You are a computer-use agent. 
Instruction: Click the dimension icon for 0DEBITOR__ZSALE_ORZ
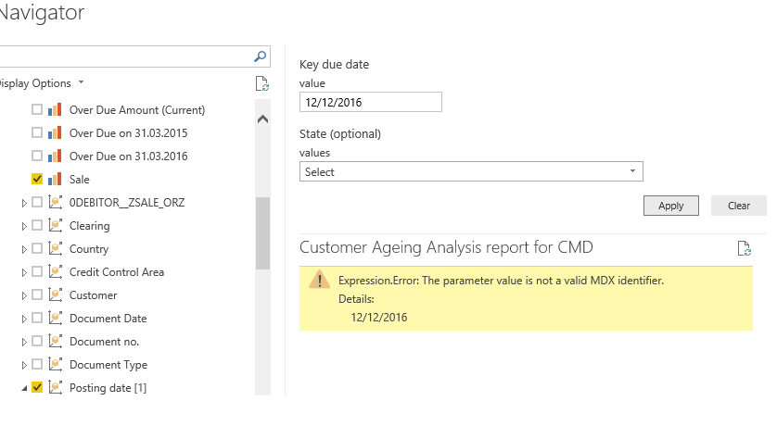point(55,202)
